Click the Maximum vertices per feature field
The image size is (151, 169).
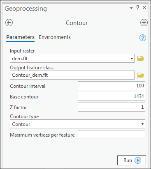pos(112,135)
